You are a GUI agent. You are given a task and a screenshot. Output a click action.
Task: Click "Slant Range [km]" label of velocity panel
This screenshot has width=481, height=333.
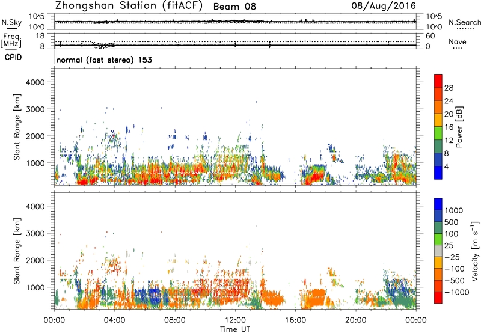click(x=17, y=251)
